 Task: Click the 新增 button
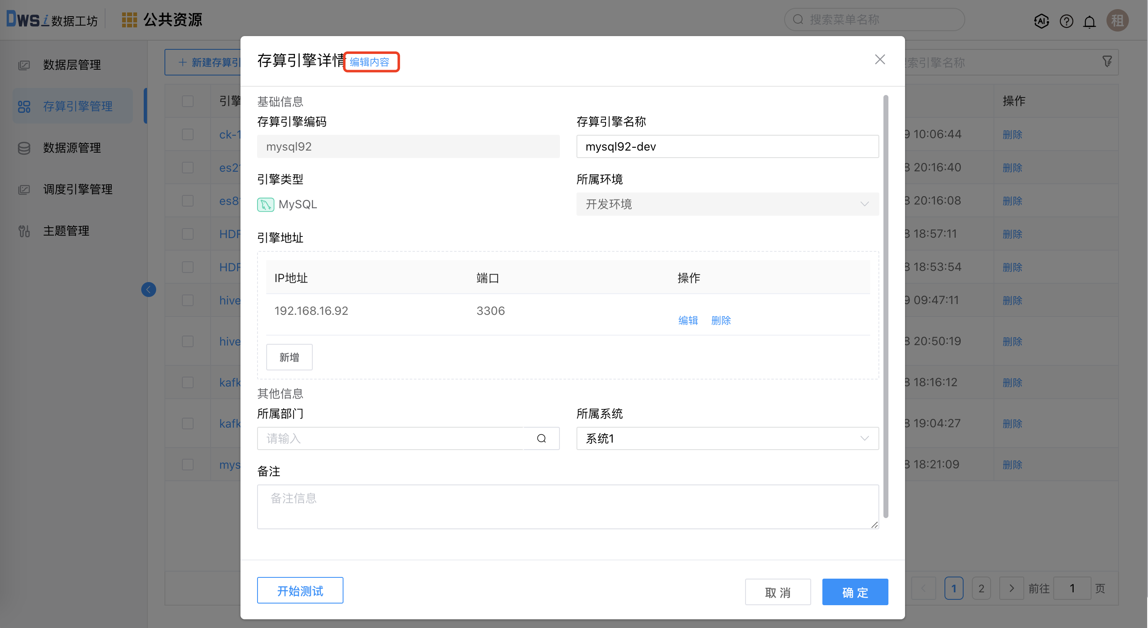[x=289, y=357]
